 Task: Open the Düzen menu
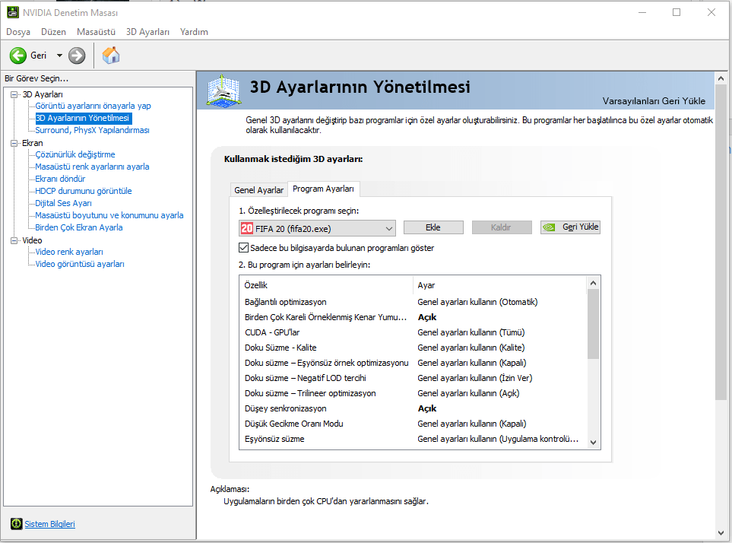click(53, 32)
